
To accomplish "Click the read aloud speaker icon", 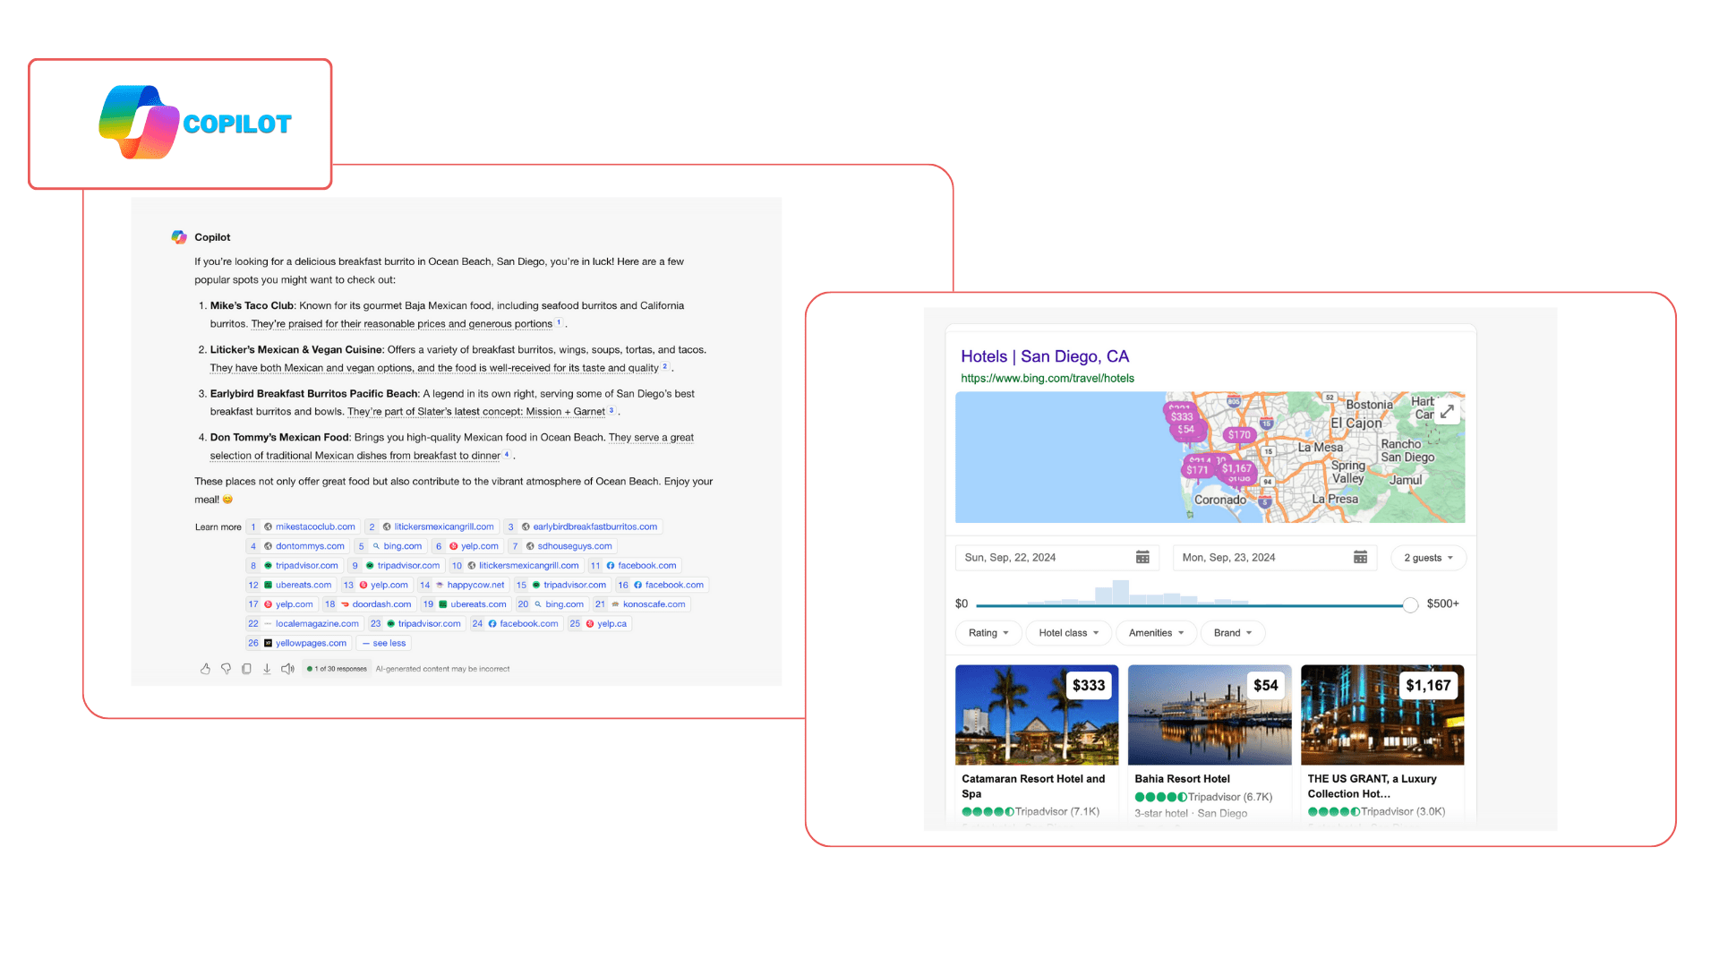I will pyautogui.click(x=287, y=669).
